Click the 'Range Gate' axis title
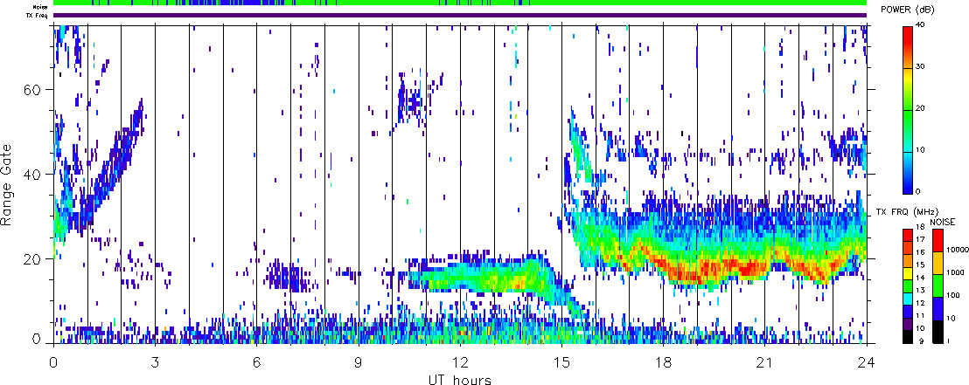The width and height of the screenshot is (969, 385). coord(8,184)
